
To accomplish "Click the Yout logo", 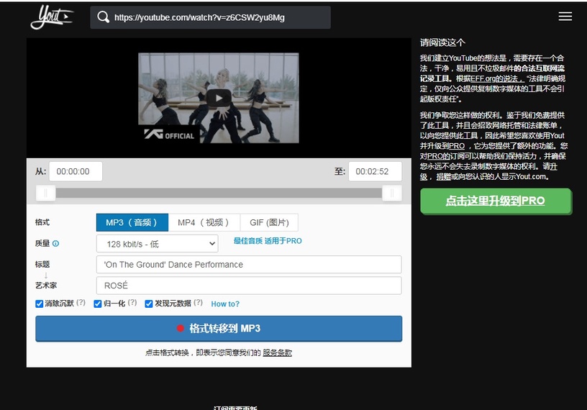I will point(52,17).
